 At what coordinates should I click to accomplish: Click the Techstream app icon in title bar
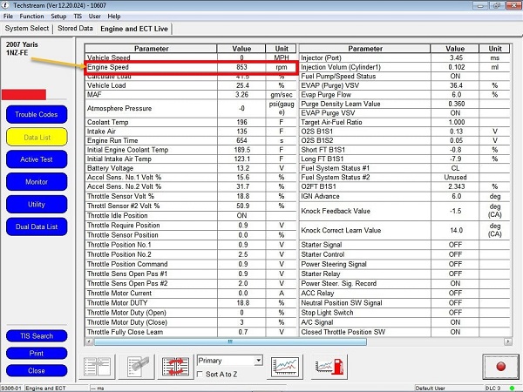pos(6,5)
